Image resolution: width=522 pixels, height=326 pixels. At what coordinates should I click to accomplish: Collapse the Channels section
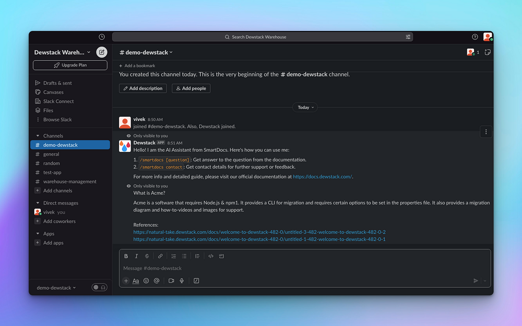(x=38, y=136)
